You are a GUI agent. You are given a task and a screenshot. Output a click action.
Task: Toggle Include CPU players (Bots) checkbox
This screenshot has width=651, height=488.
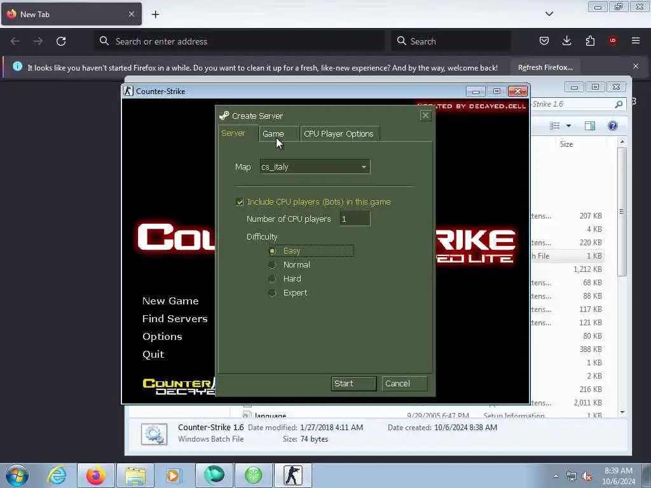pyautogui.click(x=240, y=202)
